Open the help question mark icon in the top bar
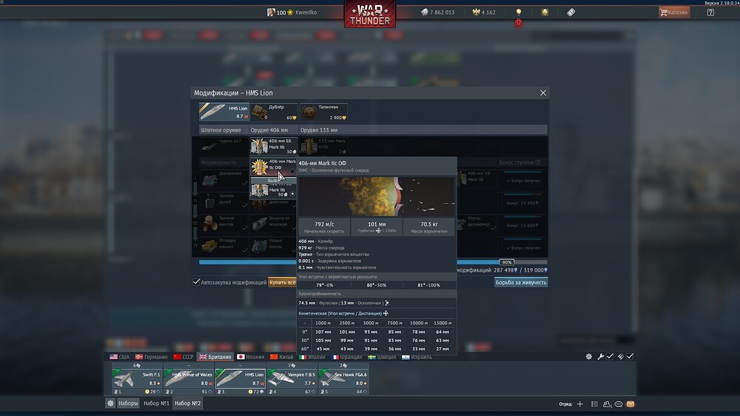Image resolution: width=740 pixels, height=416 pixels. (710, 13)
